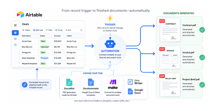Image resolution: width=215 pixels, height=111 pixels.
Task: Select the Wayne Enterprises deal name cell
Action: (x=29, y=64)
